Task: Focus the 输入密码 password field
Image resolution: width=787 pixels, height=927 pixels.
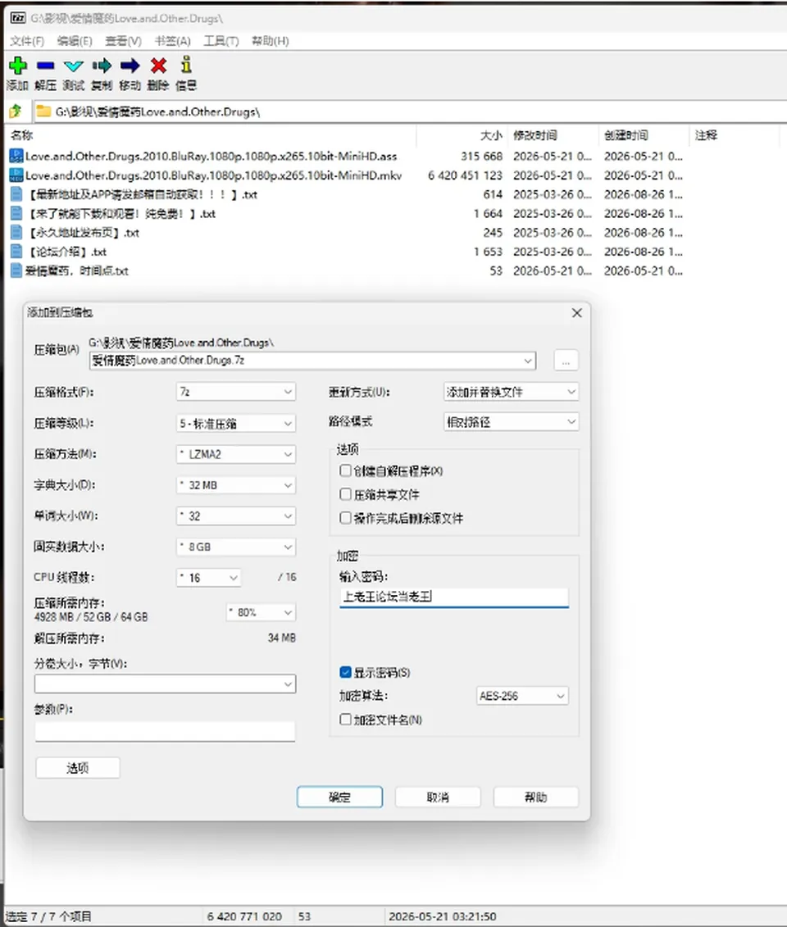Action: tap(454, 598)
